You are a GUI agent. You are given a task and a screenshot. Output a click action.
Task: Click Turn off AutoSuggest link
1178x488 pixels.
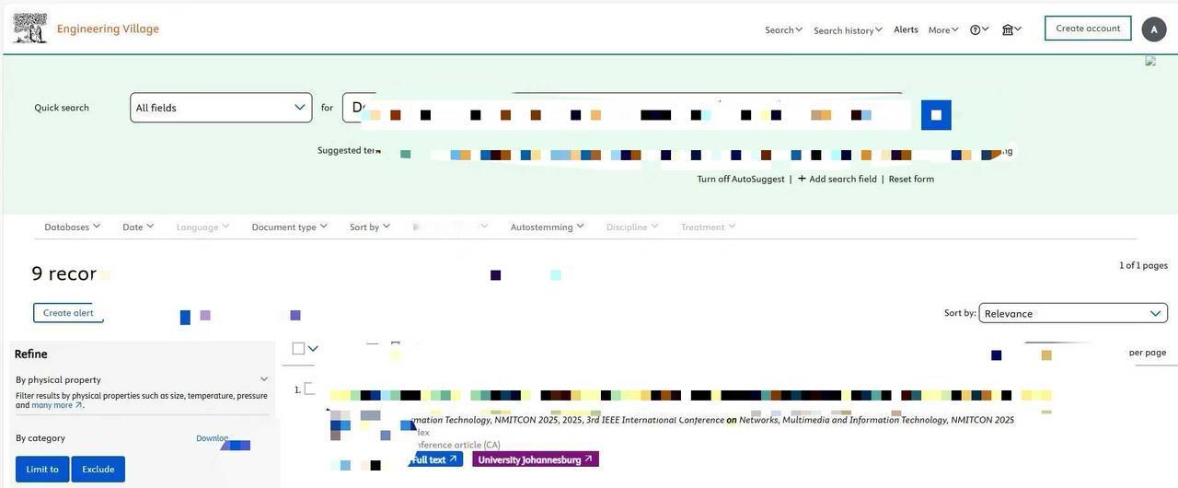pos(741,179)
